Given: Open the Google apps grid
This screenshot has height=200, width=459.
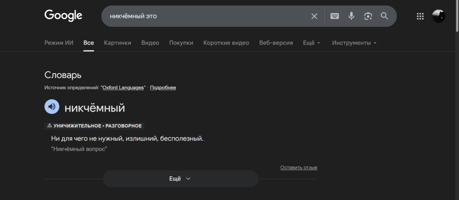Looking at the screenshot, I should point(420,16).
